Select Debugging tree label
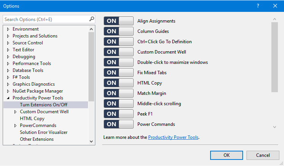This screenshot has height=166, width=284. click(x=24, y=57)
